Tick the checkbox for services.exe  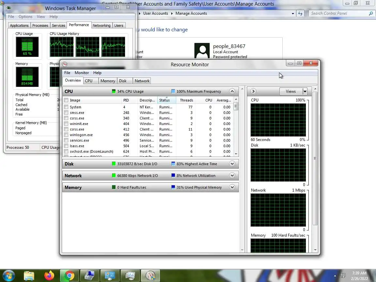pos(66,140)
